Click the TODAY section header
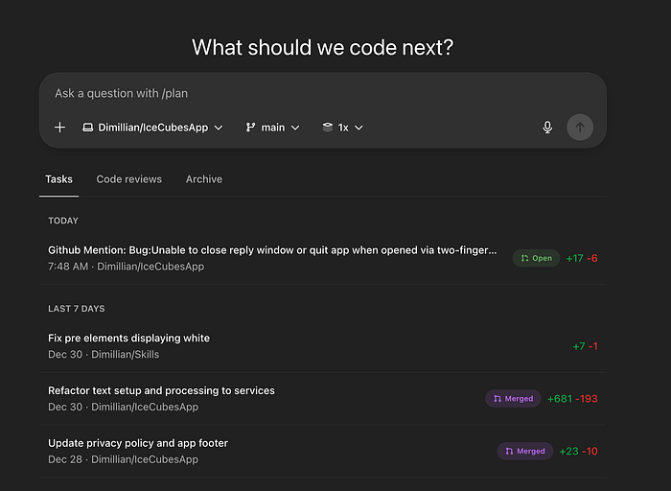Viewport: 671px width, 491px height. click(63, 221)
